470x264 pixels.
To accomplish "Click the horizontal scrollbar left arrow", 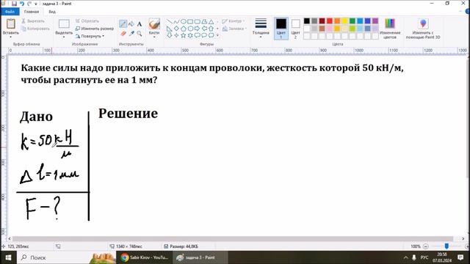I will click(x=10, y=239).
